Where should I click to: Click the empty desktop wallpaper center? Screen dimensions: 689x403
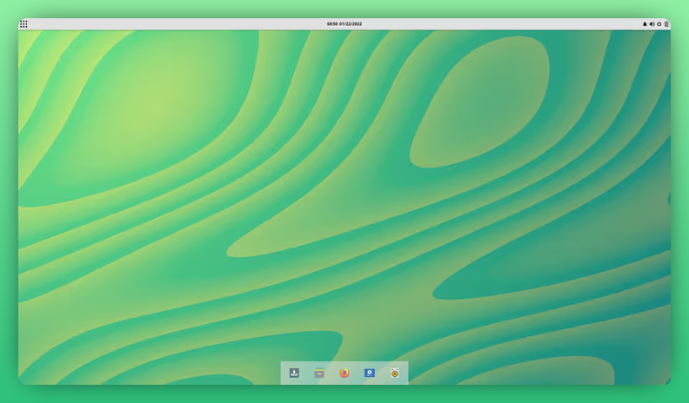coord(344,200)
